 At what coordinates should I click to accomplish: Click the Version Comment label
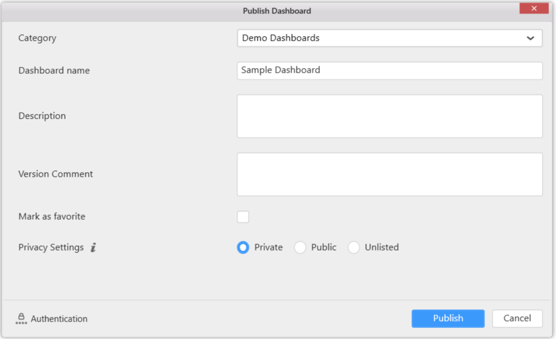[x=55, y=174]
